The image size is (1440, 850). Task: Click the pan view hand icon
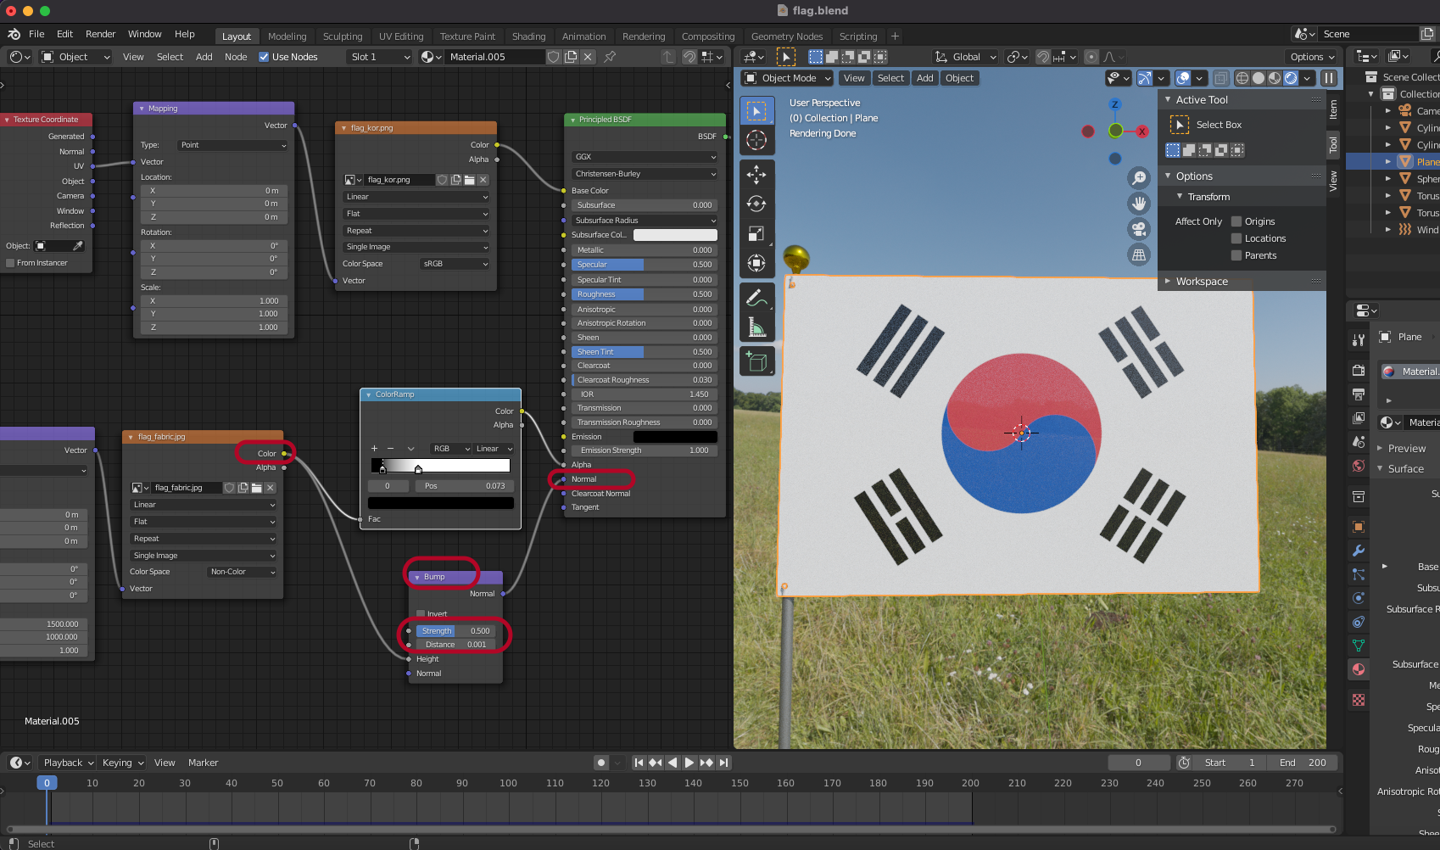[x=1139, y=203]
